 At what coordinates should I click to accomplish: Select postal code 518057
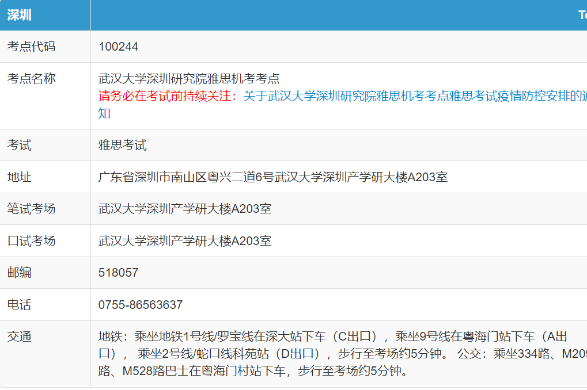tap(118, 273)
